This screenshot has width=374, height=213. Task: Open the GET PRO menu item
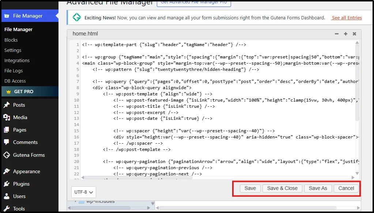pos(30,92)
